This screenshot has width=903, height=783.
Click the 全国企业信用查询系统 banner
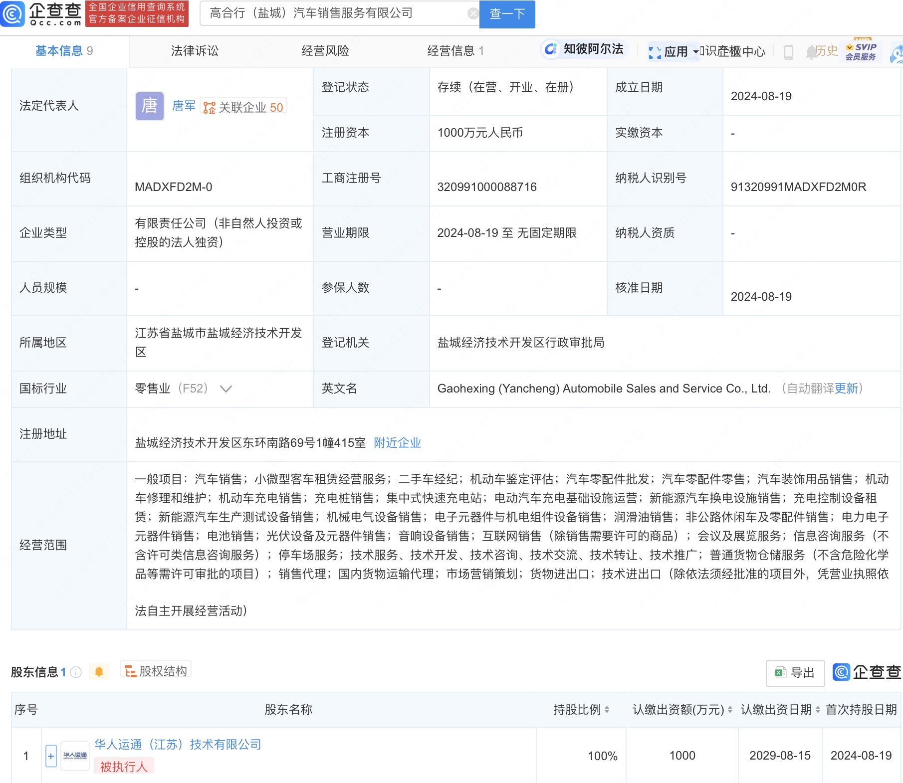[137, 13]
